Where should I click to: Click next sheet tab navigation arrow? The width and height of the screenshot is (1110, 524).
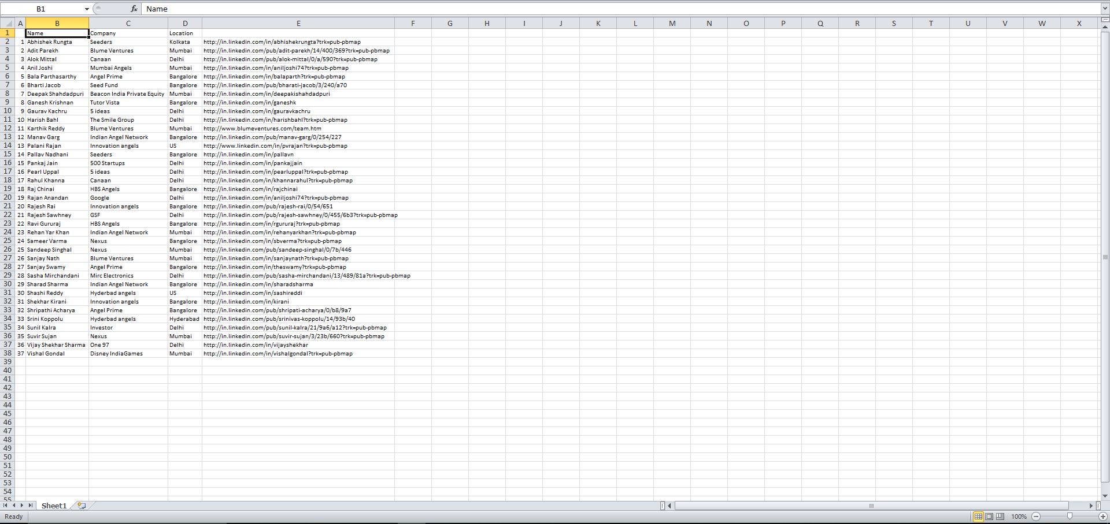(x=22, y=506)
